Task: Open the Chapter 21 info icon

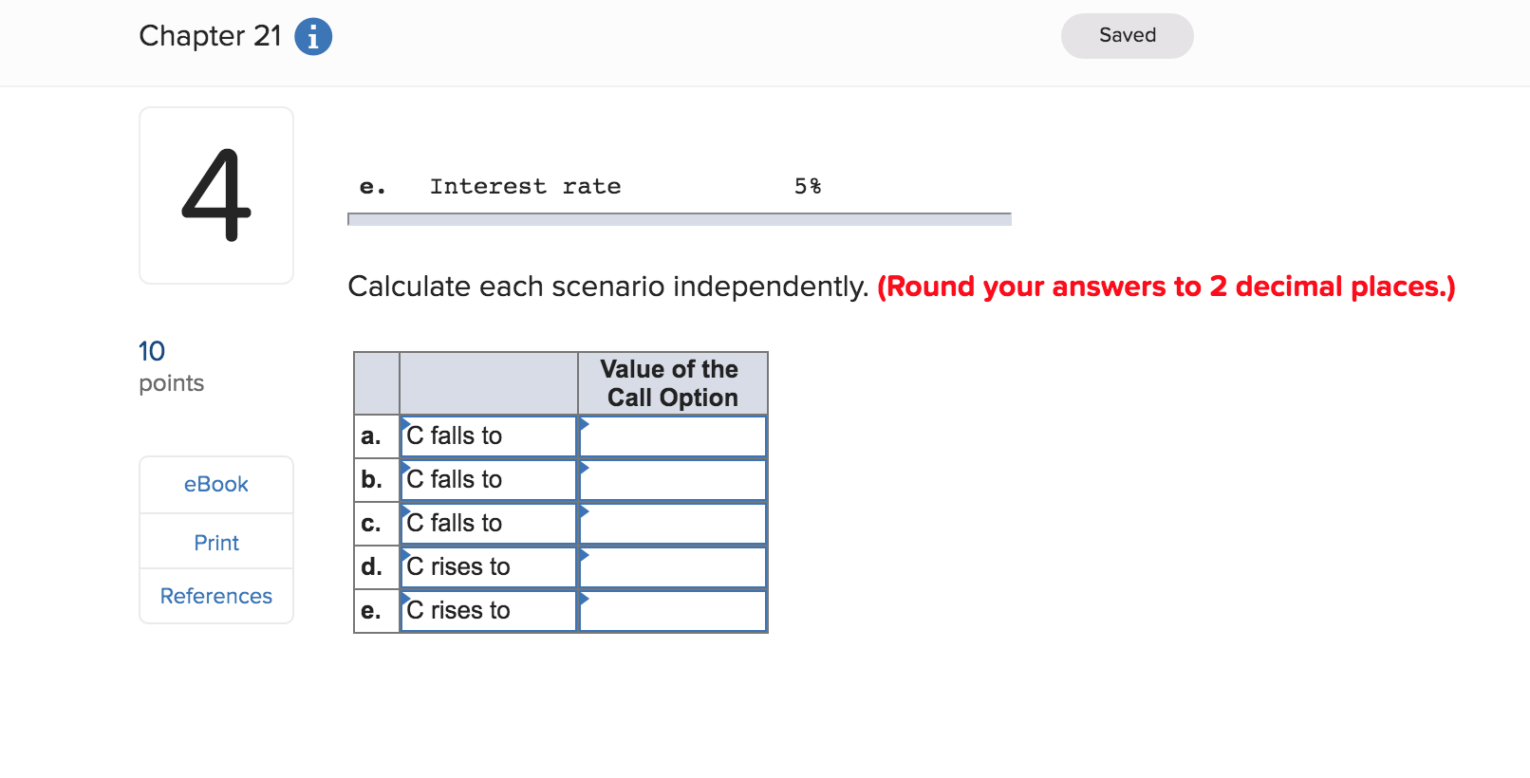Action: pos(312,36)
